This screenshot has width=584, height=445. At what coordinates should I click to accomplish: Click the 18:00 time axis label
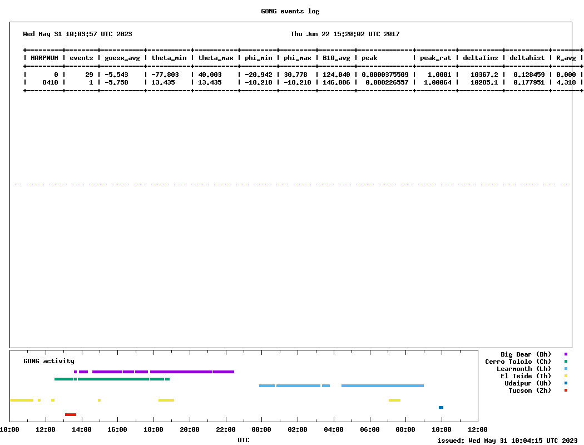(x=154, y=430)
